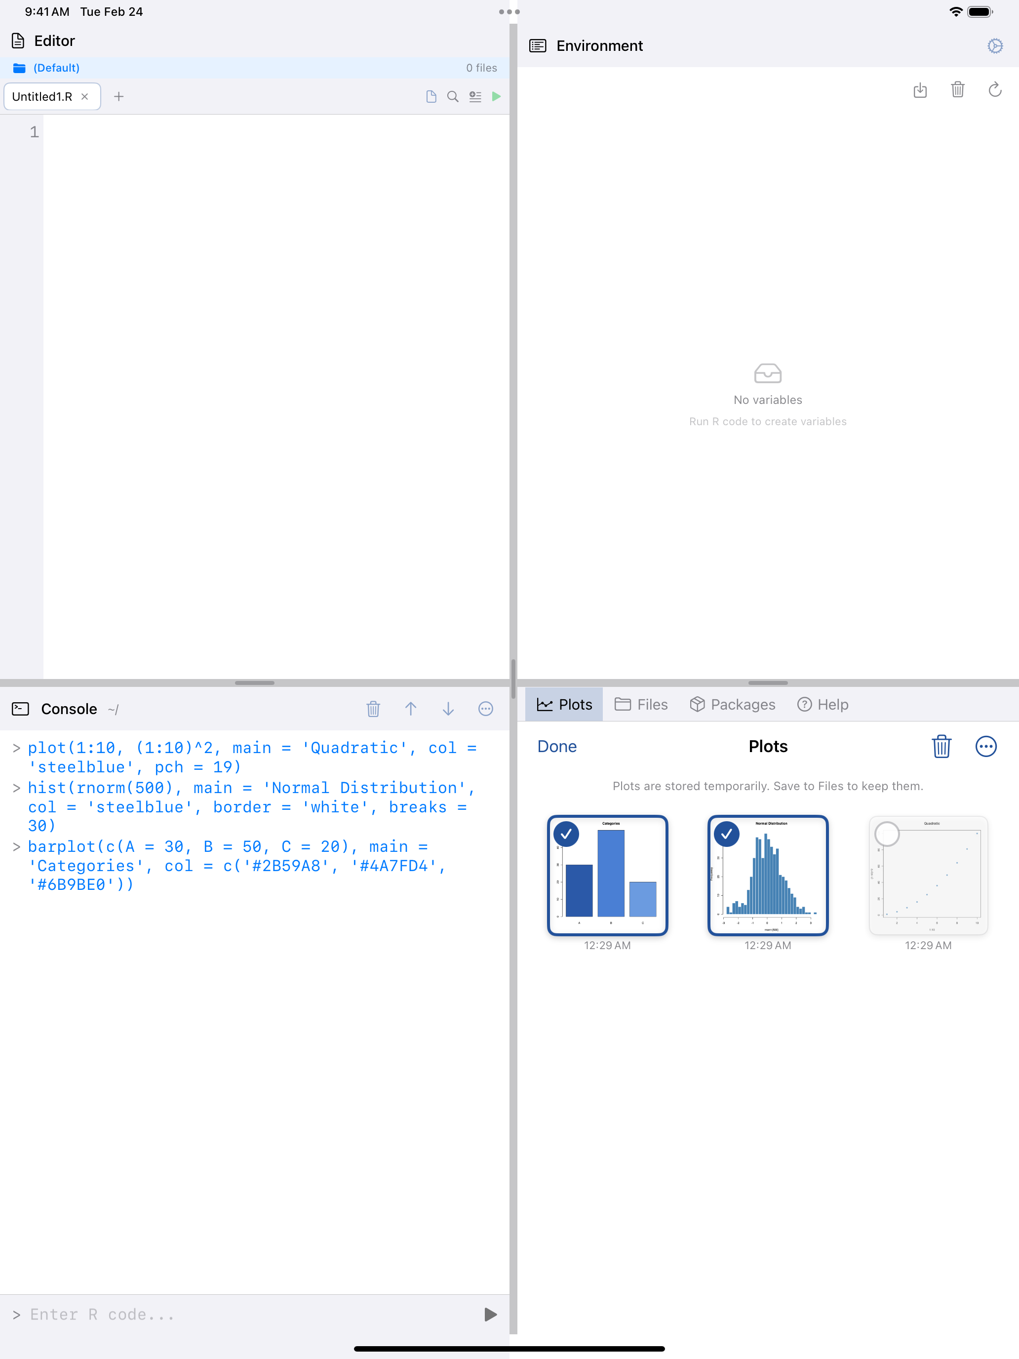Clear the console with the trash icon
The height and width of the screenshot is (1359, 1019).
click(373, 709)
